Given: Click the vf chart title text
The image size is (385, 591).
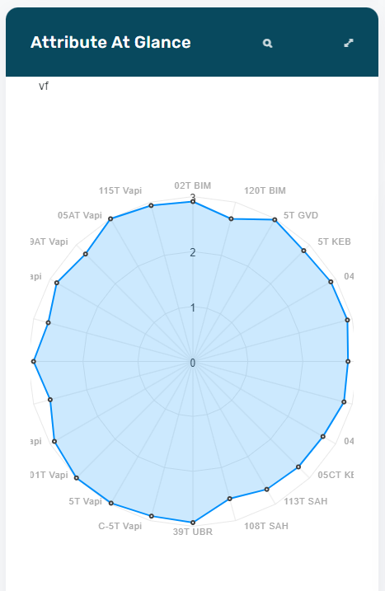Looking at the screenshot, I should (x=44, y=87).
